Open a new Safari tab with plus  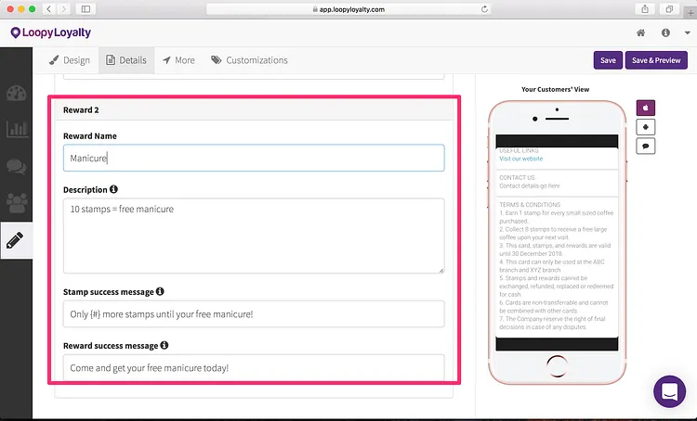(x=690, y=13)
